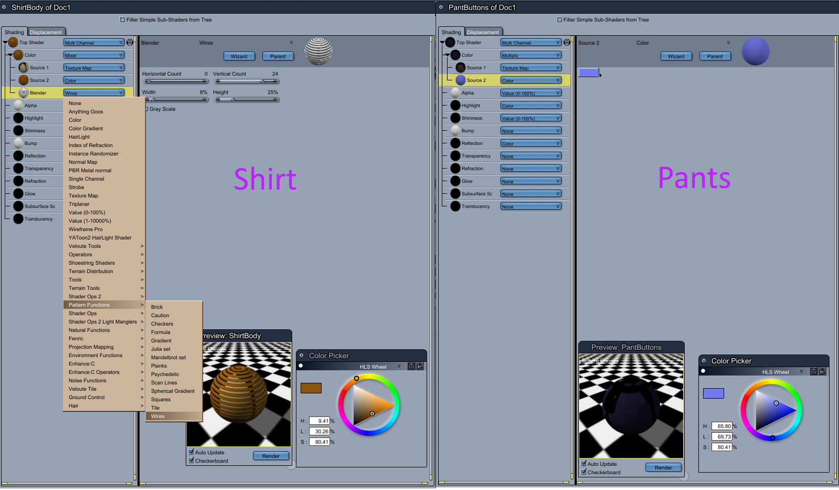Select the Shininess sphere icon in ShirtBody tree
839x490 pixels.
point(18,130)
